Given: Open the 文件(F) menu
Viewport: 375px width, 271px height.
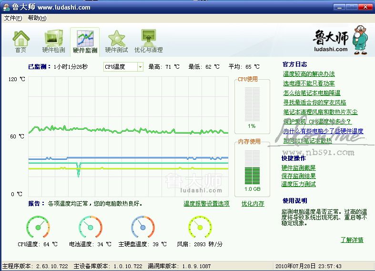Looking at the screenshot, I should pos(13,18).
